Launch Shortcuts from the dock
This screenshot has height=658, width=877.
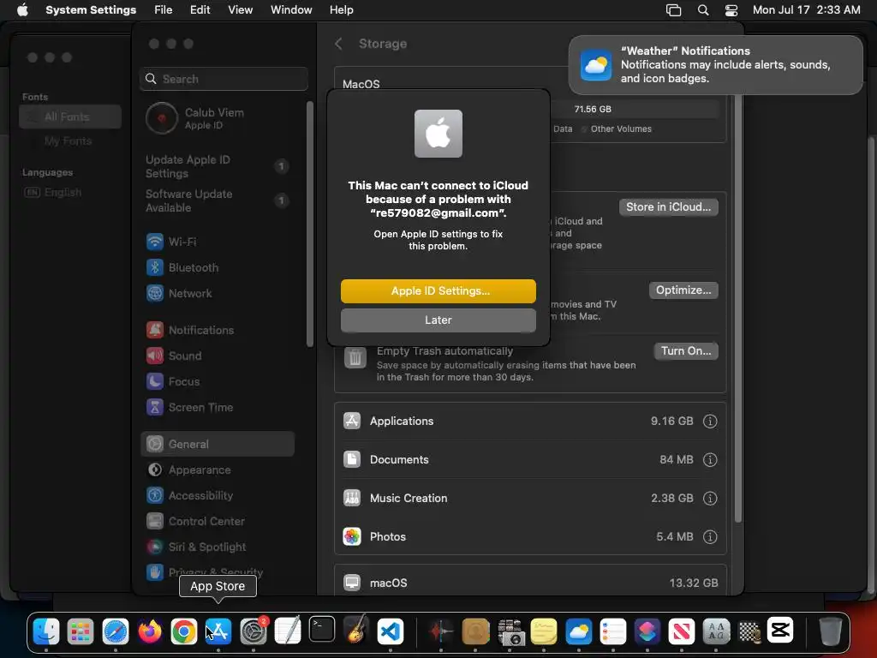[647, 631]
